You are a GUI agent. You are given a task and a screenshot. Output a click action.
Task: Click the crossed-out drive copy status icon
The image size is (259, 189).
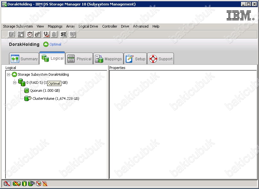point(7,184)
